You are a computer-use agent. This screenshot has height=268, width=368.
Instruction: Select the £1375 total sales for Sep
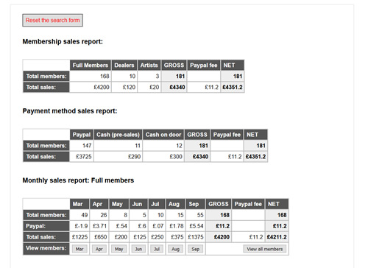(x=196, y=237)
